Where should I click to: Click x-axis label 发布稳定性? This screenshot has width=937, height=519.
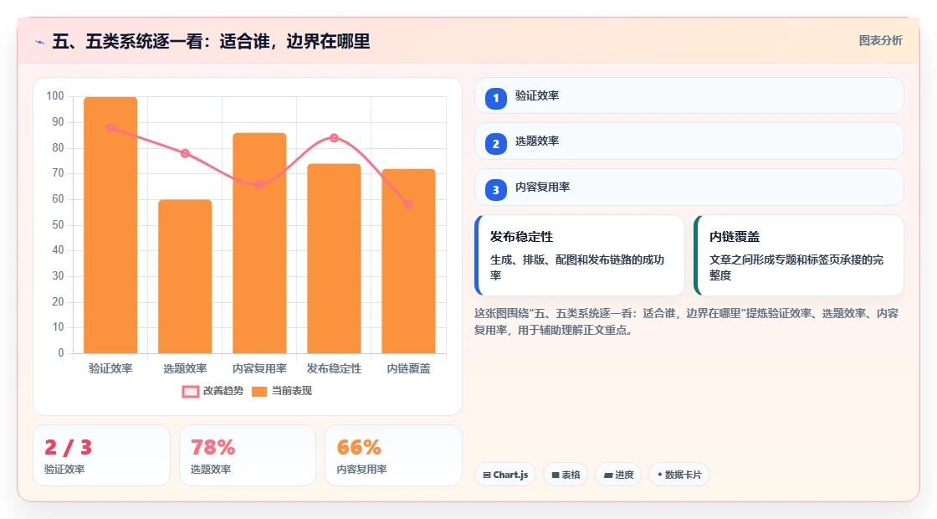334,369
